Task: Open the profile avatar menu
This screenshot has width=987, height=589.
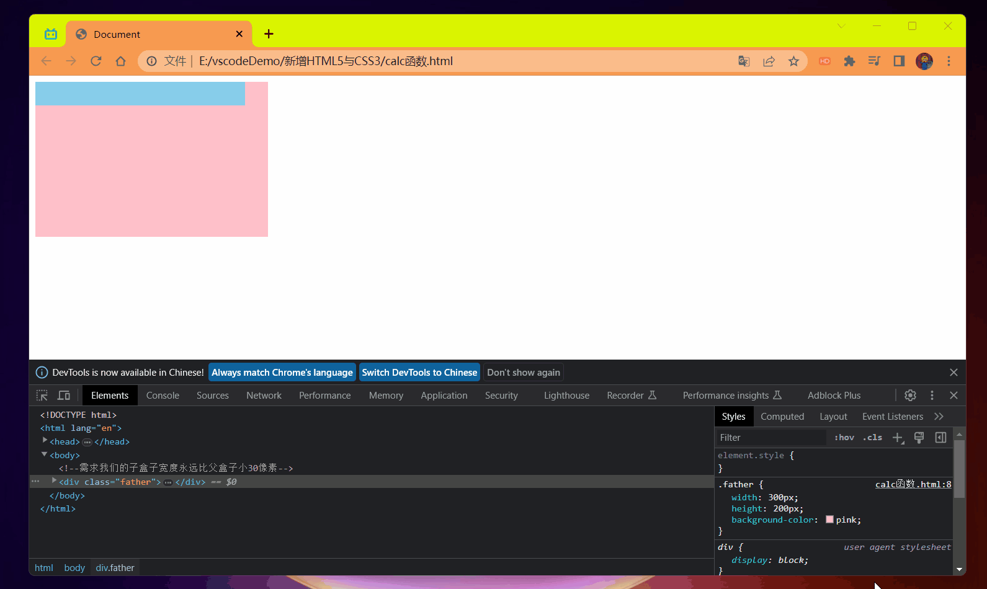Action: coord(924,61)
